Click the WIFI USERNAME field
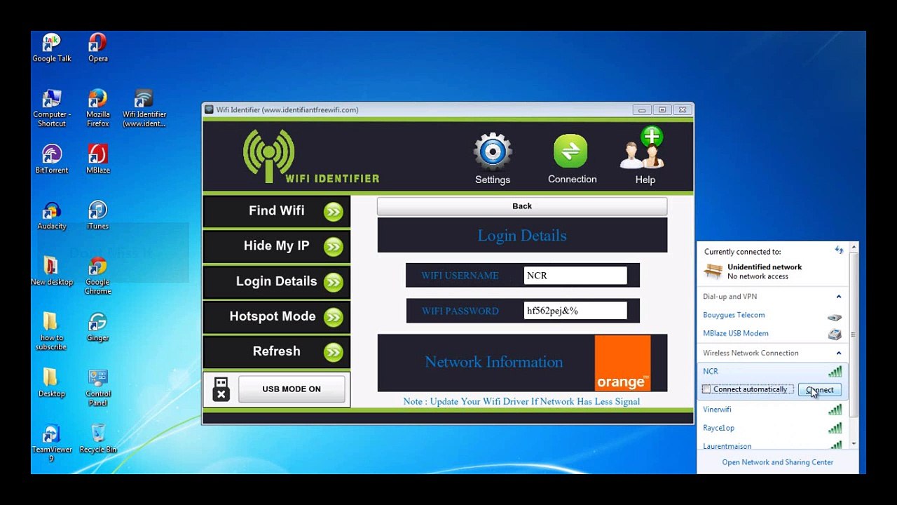The height and width of the screenshot is (505, 897). click(575, 276)
